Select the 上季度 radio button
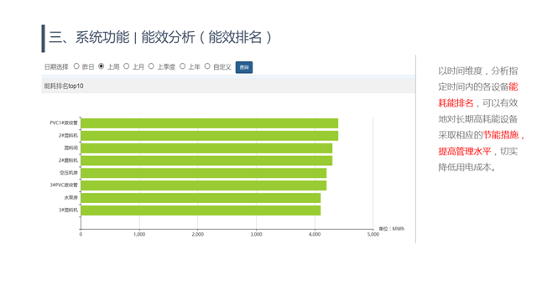This screenshot has width=537, height=302. (x=151, y=66)
